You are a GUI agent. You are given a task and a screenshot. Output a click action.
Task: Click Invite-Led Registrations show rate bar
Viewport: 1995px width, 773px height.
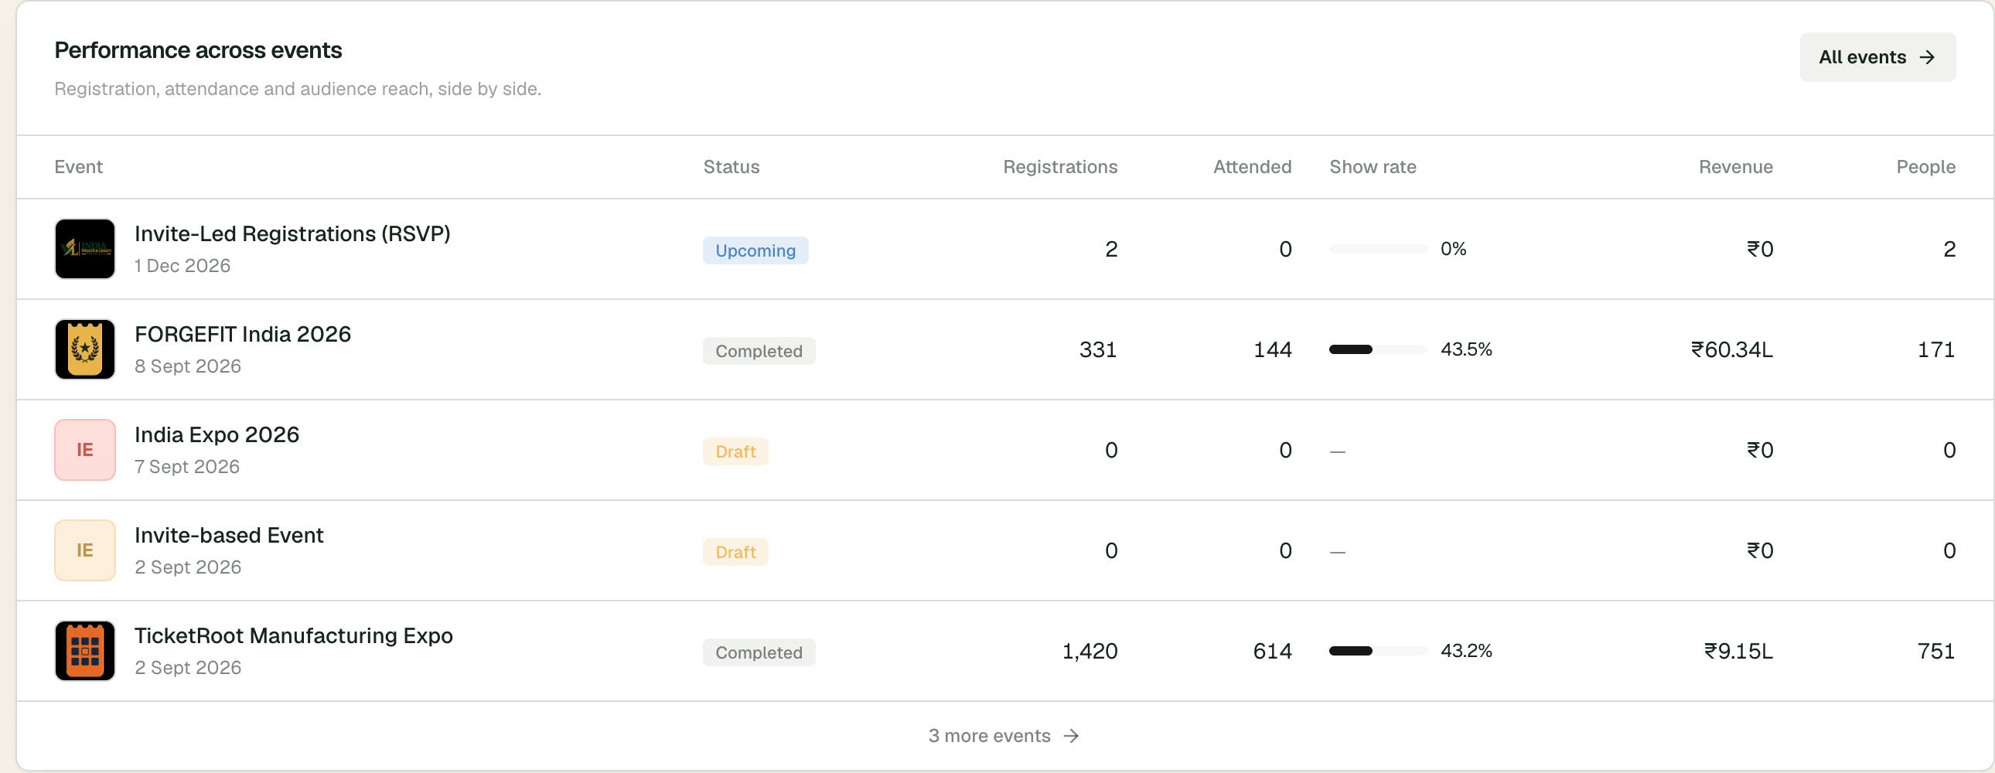pyautogui.click(x=1378, y=249)
